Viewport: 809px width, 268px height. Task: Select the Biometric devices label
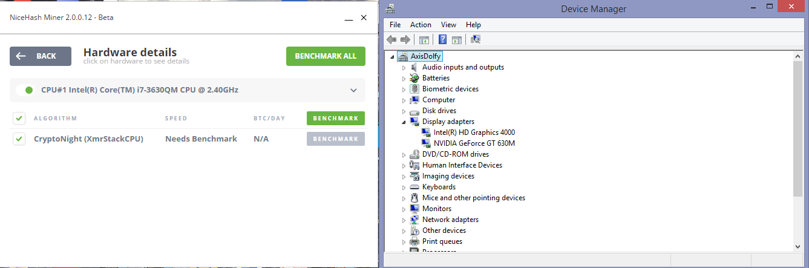(x=450, y=89)
